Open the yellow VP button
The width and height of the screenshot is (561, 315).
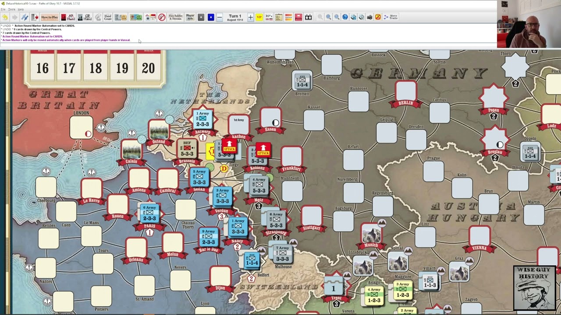click(259, 17)
